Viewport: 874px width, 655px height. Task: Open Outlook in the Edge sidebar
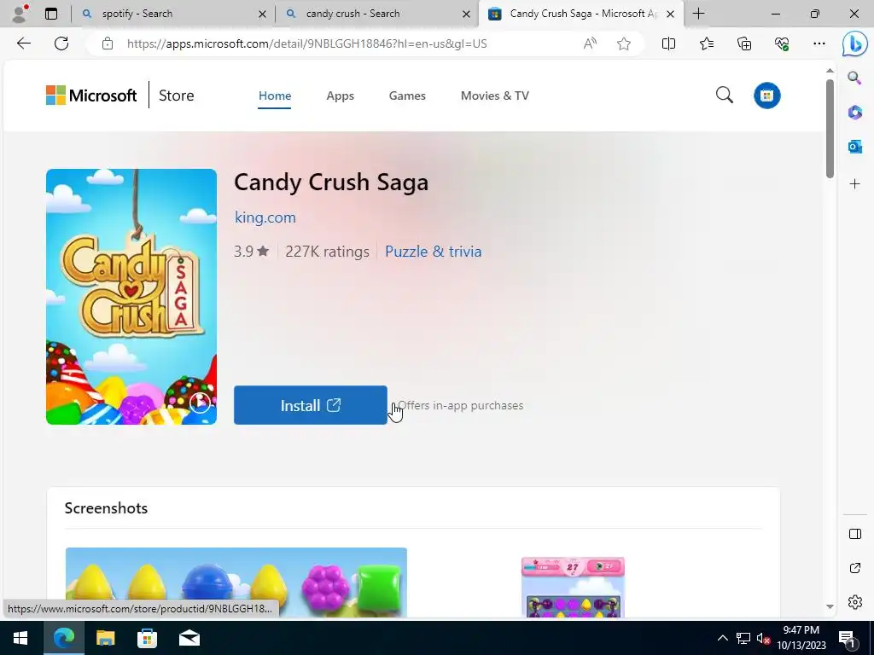[x=854, y=147]
